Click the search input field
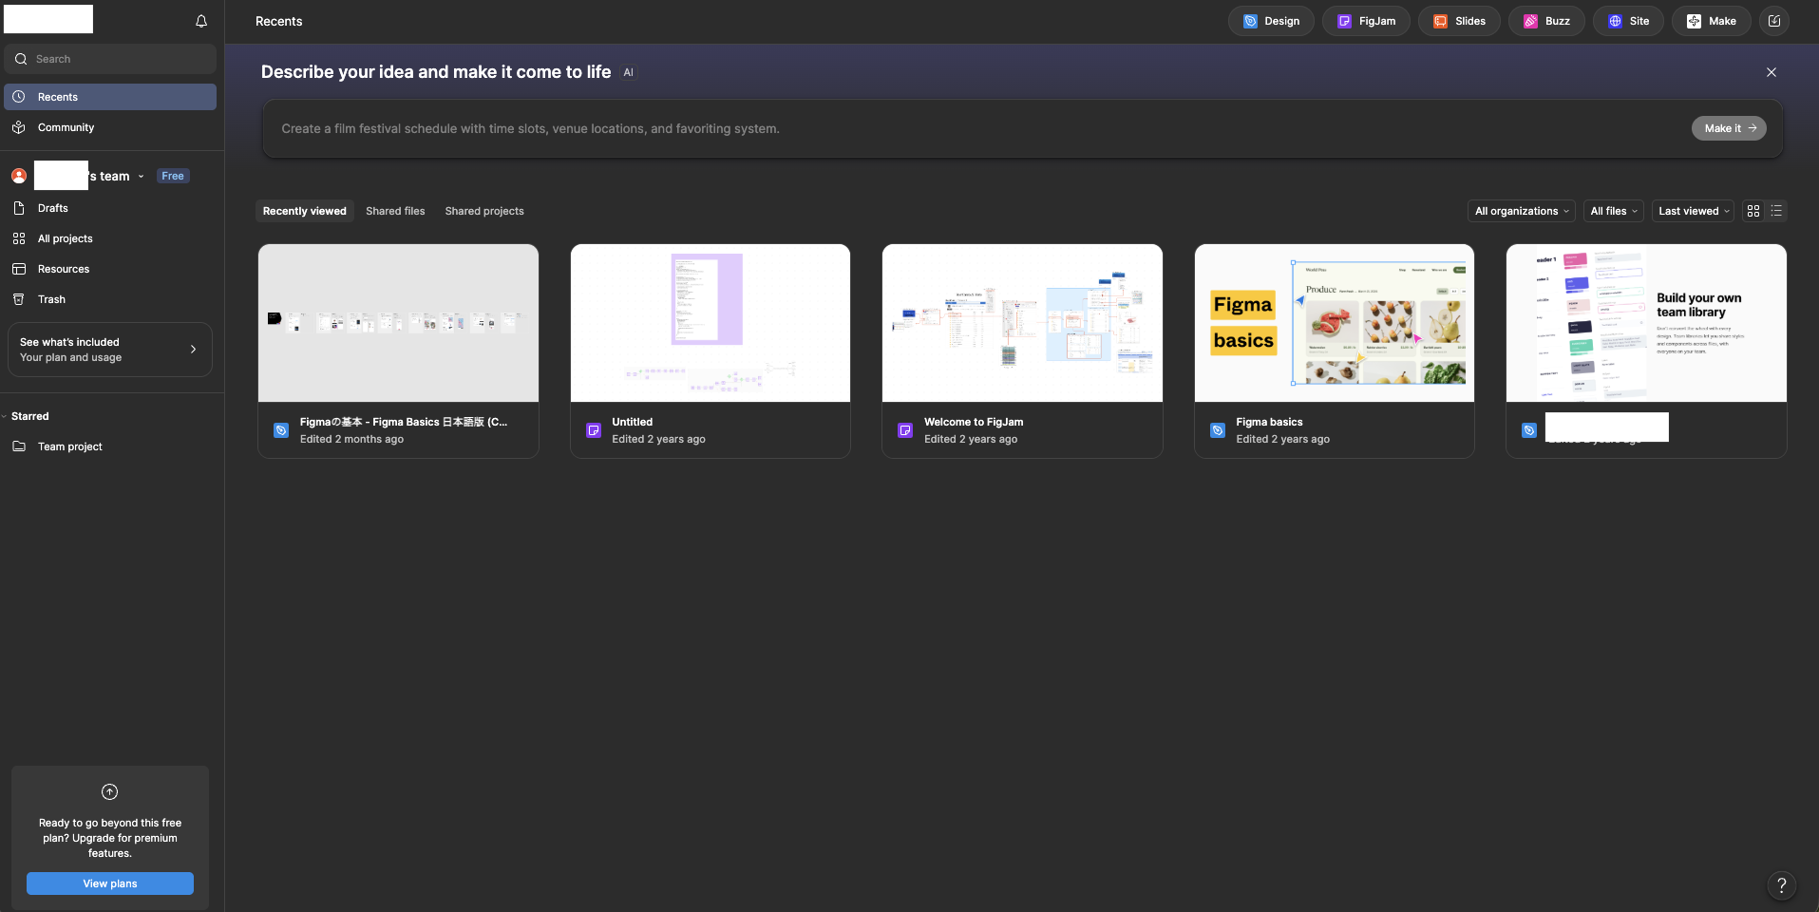 coord(110,59)
